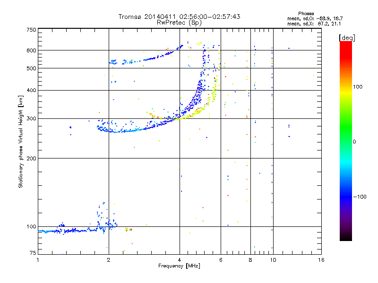Click the x-axis tick label '6'
Screen dimensions: 378x283
click(x=221, y=260)
